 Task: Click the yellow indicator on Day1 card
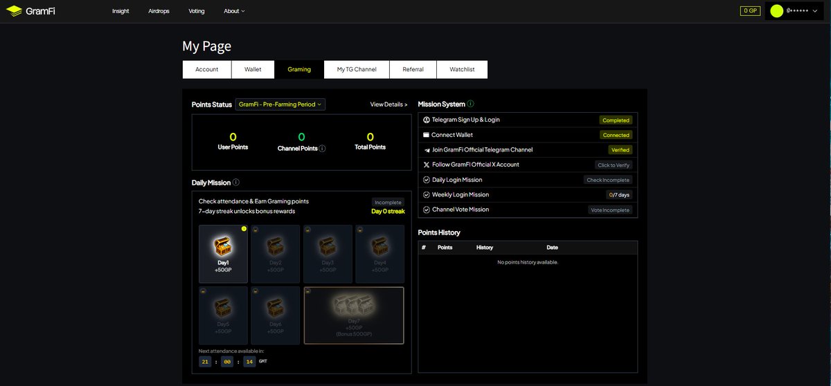coord(244,229)
